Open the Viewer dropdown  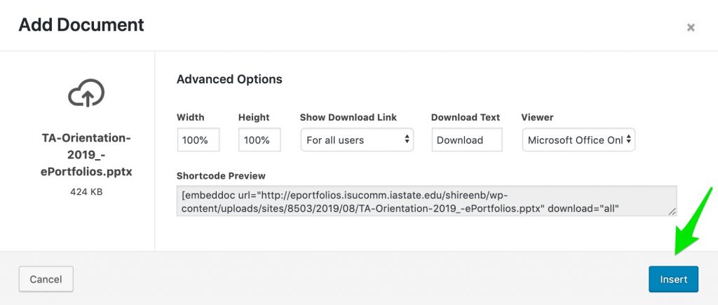(578, 140)
